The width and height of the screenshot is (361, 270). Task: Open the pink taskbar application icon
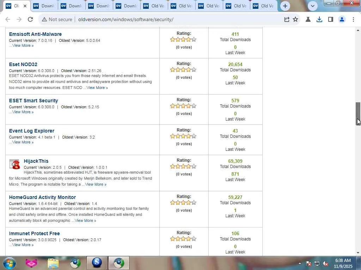point(31,263)
